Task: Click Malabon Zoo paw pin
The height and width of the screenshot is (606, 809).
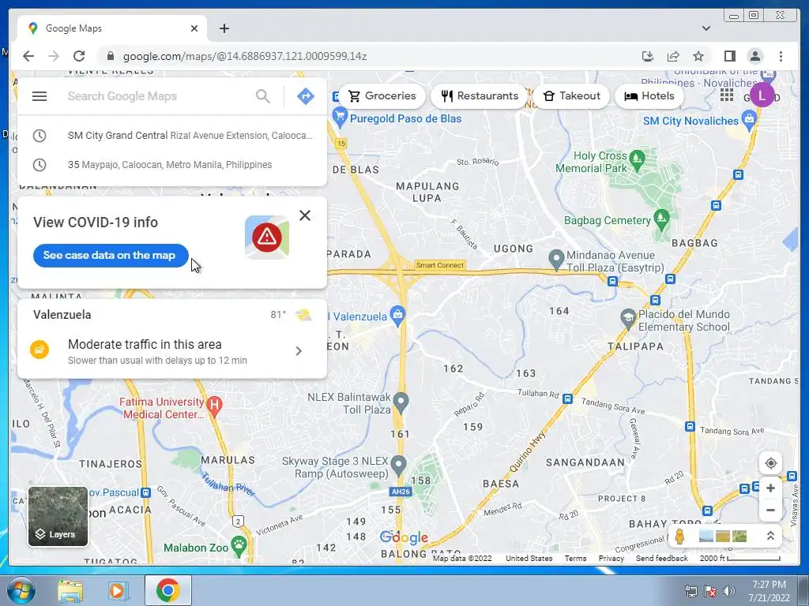Action: 239,546
